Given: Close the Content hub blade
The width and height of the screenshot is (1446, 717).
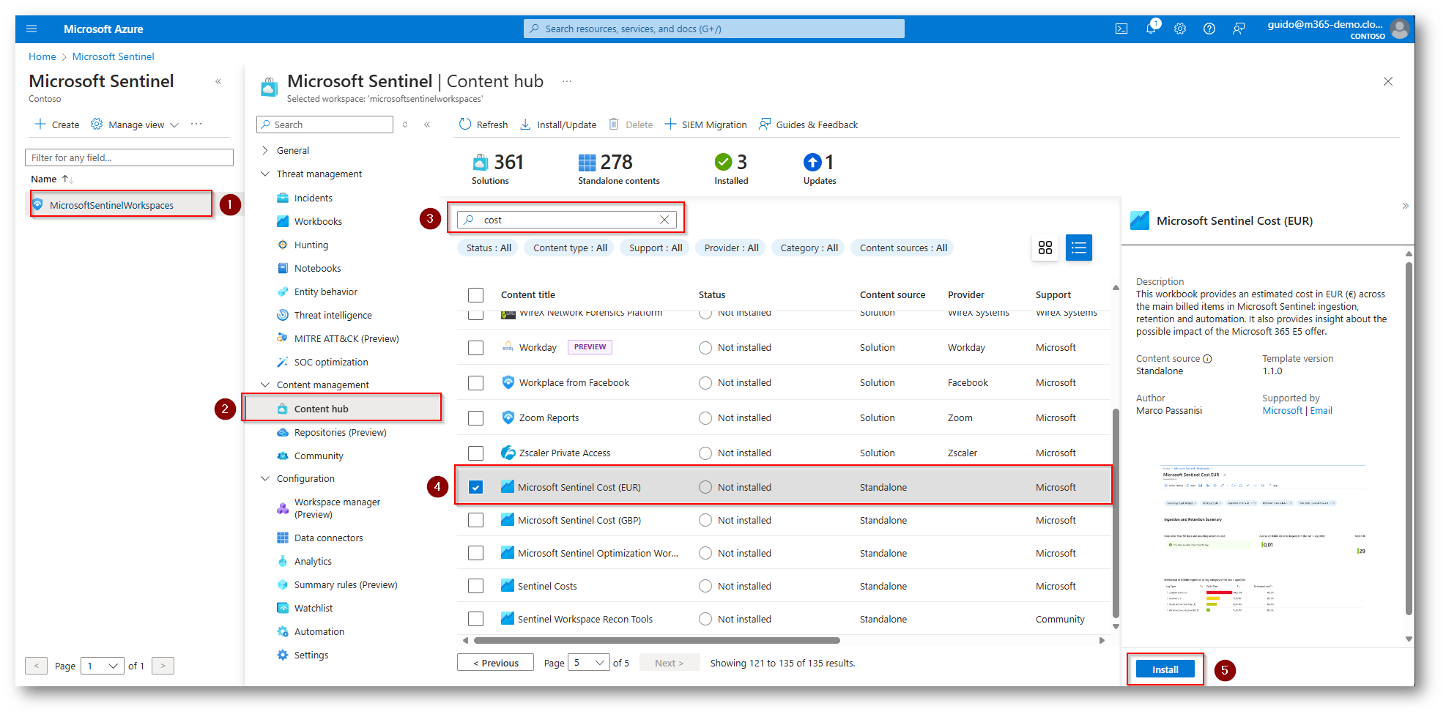Looking at the screenshot, I should click(x=1388, y=81).
